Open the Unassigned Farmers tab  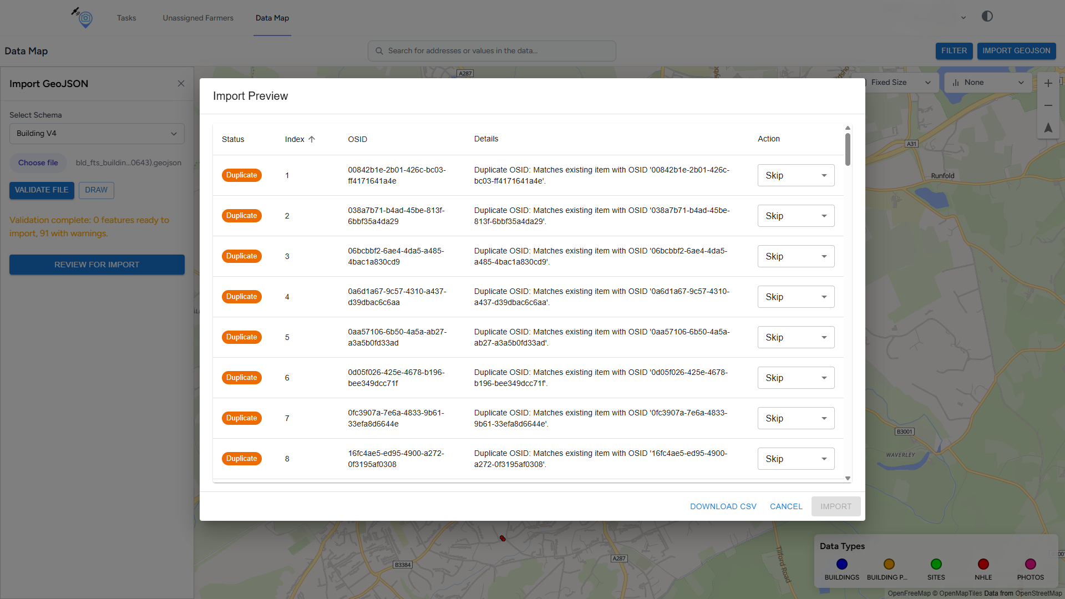point(198,18)
